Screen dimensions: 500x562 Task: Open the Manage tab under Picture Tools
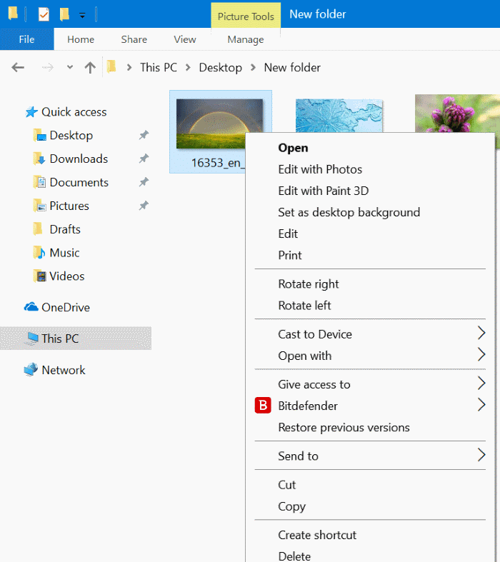(x=246, y=39)
